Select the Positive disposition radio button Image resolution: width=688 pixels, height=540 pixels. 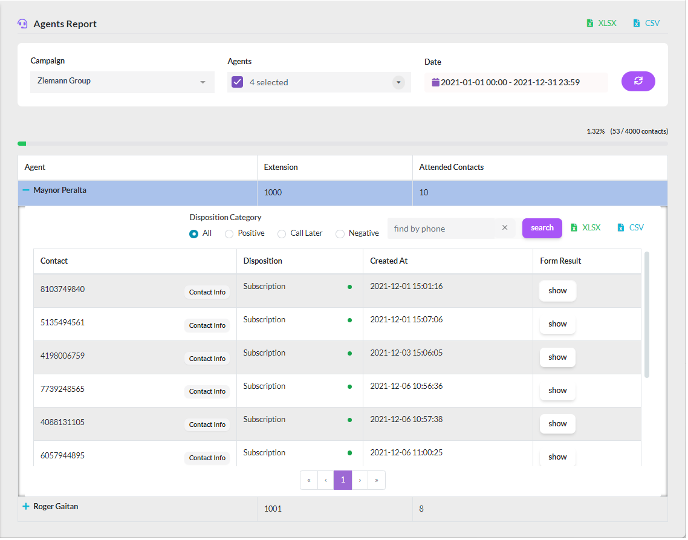coord(229,234)
